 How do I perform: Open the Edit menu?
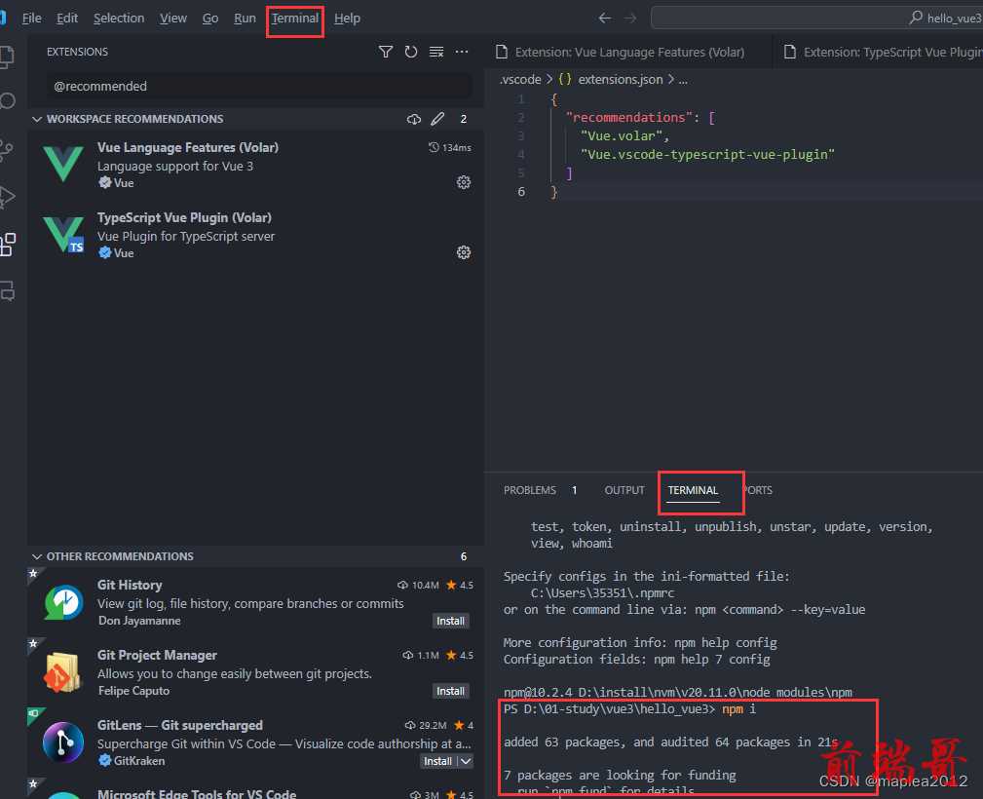(67, 19)
